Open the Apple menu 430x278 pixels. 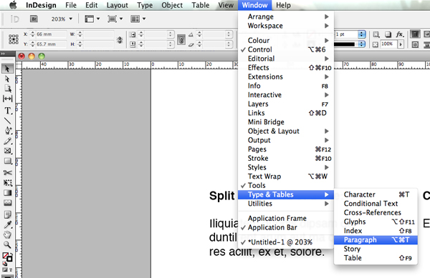13,5
